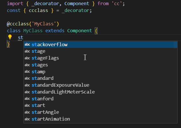Screen dimensions: 181x128
Task: Select the 'stackoverflow' autocomplete suggestion
Action: pos(49,44)
